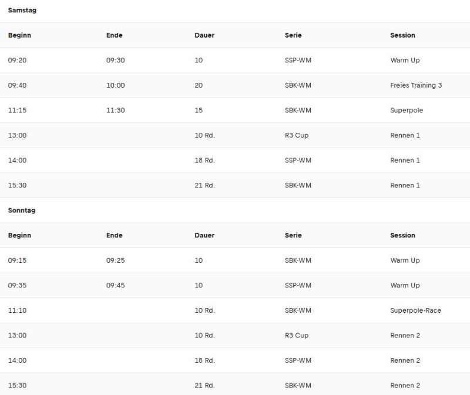Click the Dauer column header under Sonntag
Image resolution: width=470 pixels, height=395 pixels.
click(204, 235)
